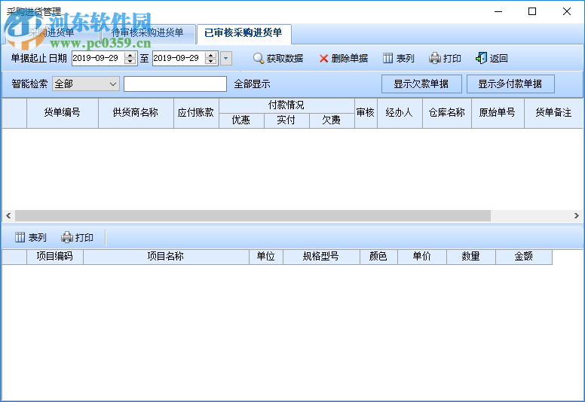585x402 pixels.
Task: Click the 审核 column header
Action: click(x=366, y=113)
